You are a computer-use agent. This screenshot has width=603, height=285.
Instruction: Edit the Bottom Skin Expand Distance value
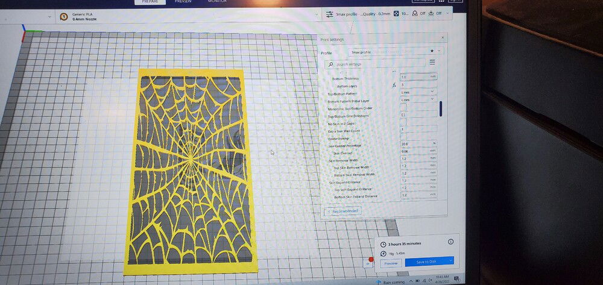(x=418, y=195)
